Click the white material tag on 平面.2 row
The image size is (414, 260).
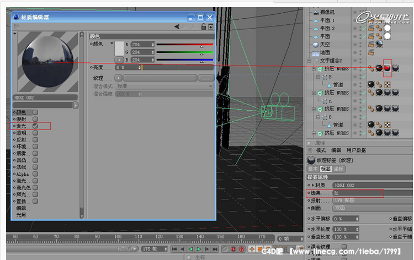tap(388, 28)
